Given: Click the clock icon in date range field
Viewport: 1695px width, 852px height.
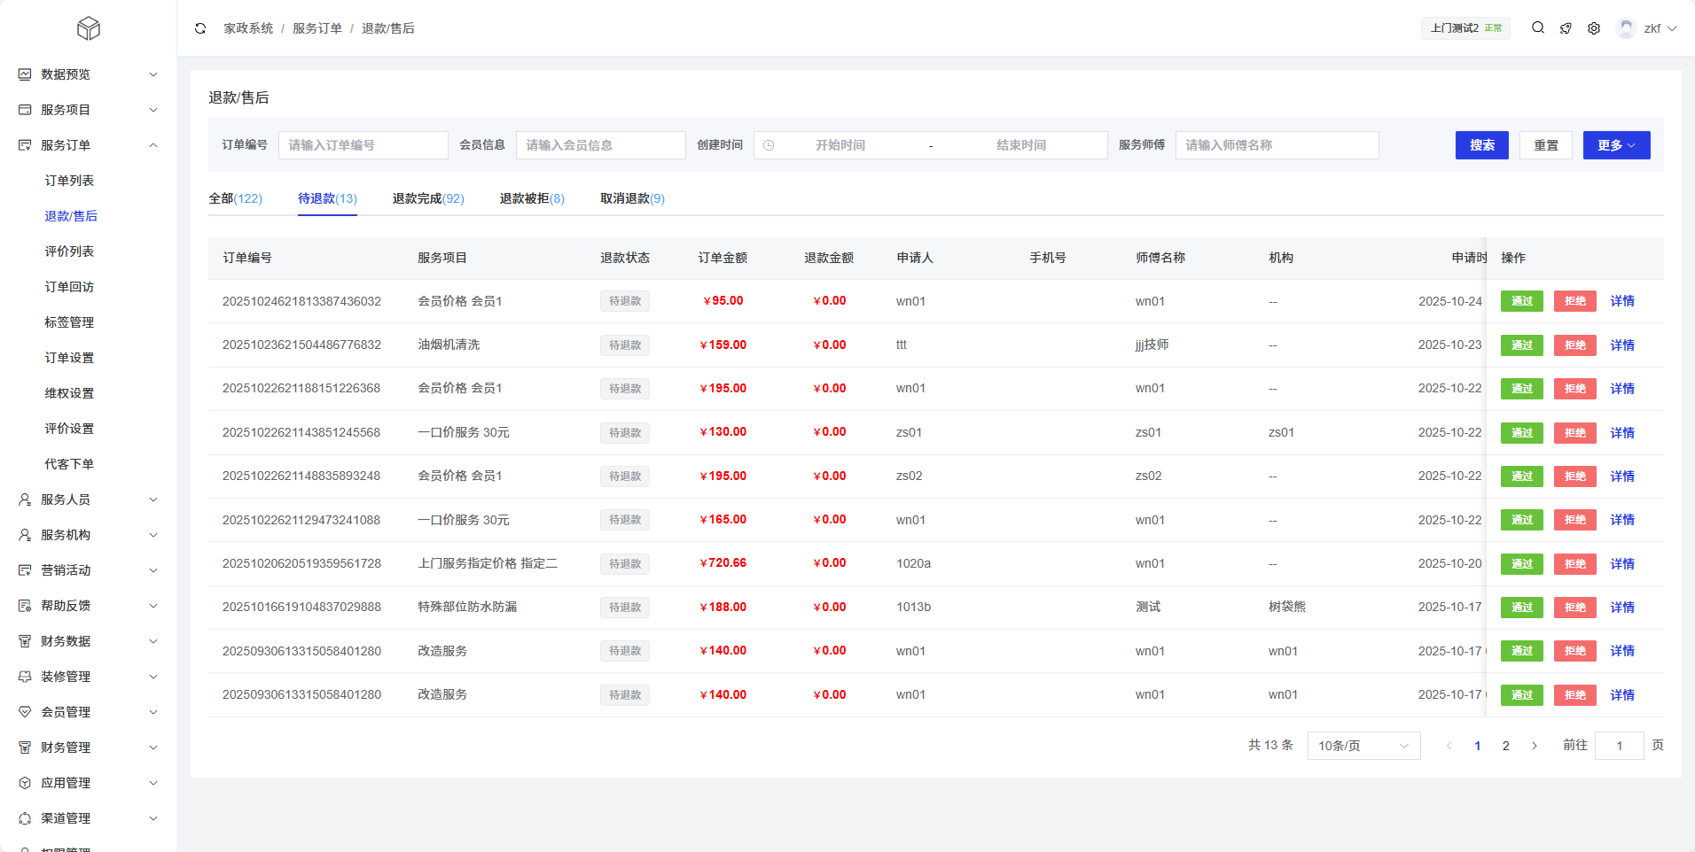Looking at the screenshot, I should click(769, 145).
